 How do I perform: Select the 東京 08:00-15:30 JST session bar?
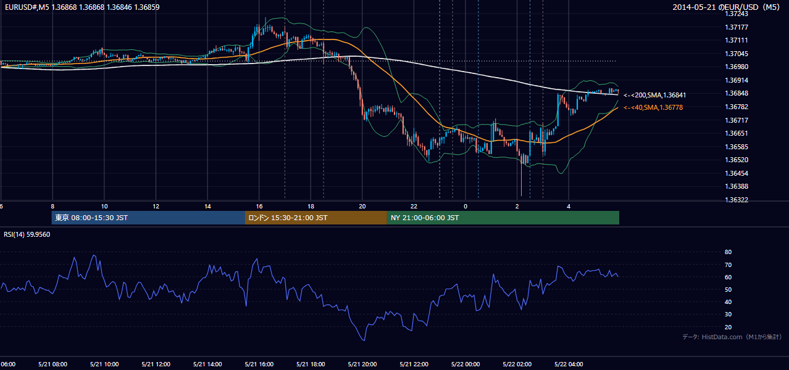click(x=149, y=218)
